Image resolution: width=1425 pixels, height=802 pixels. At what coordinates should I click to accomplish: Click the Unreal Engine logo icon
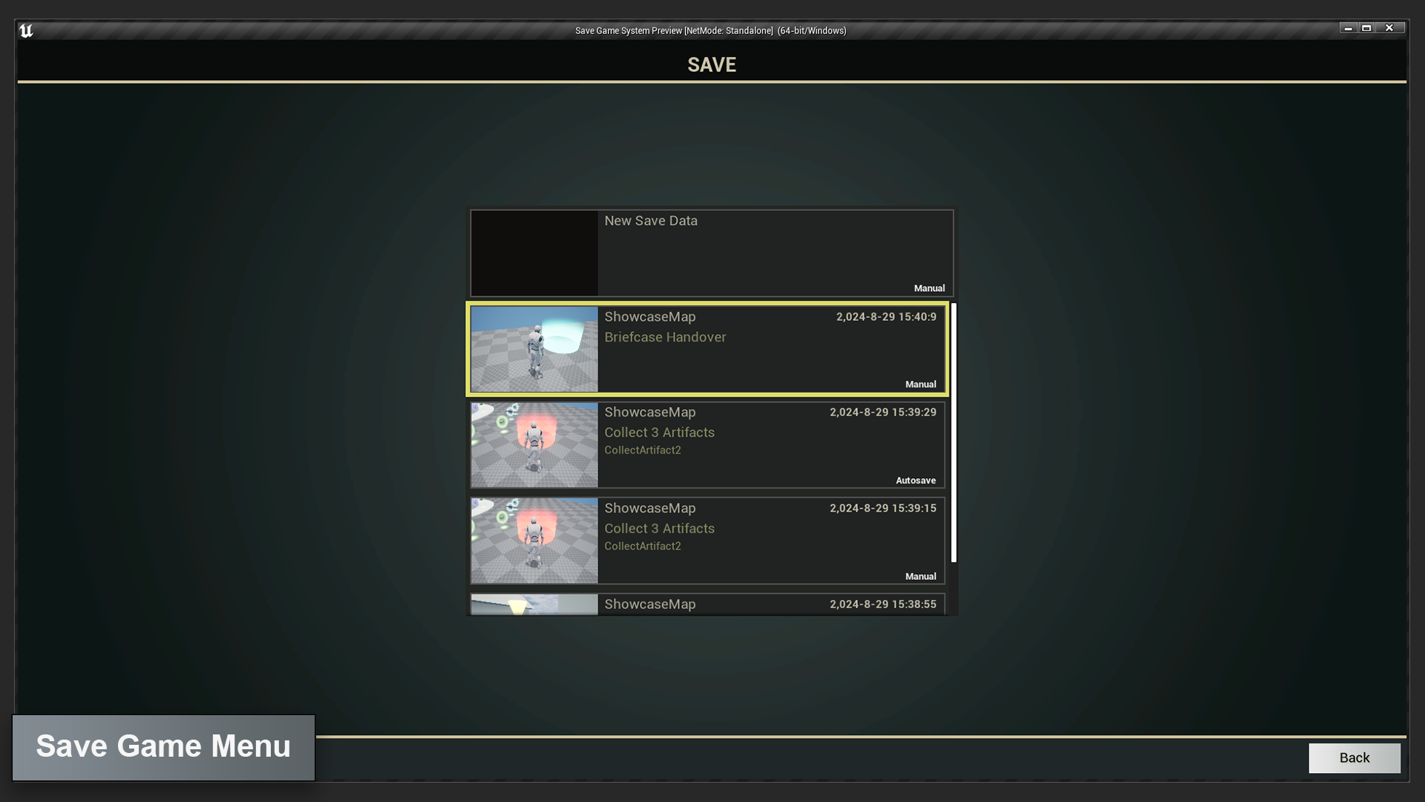pos(26,30)
